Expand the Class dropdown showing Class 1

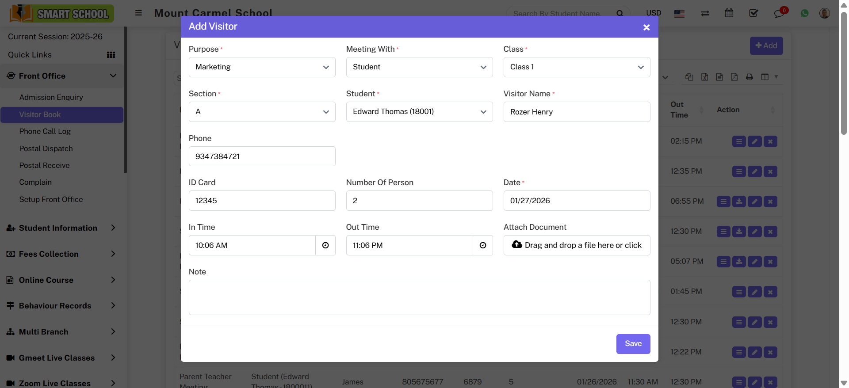point(577,67)
